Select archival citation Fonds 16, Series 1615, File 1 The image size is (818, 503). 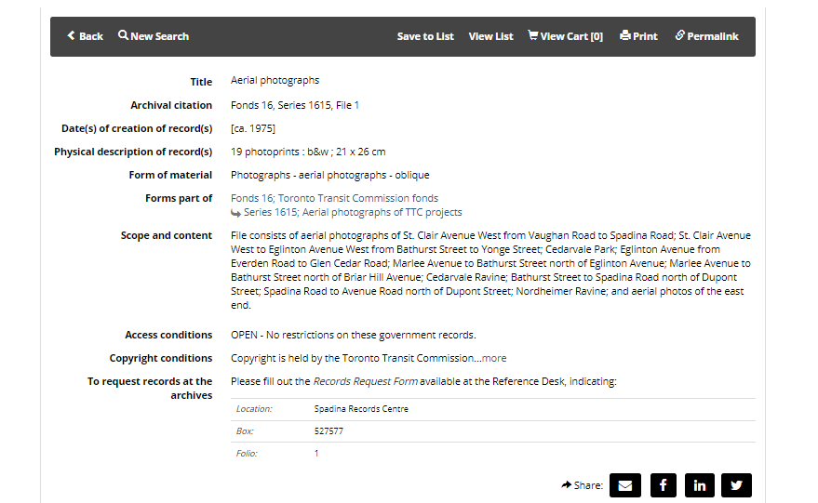[295, 105]
